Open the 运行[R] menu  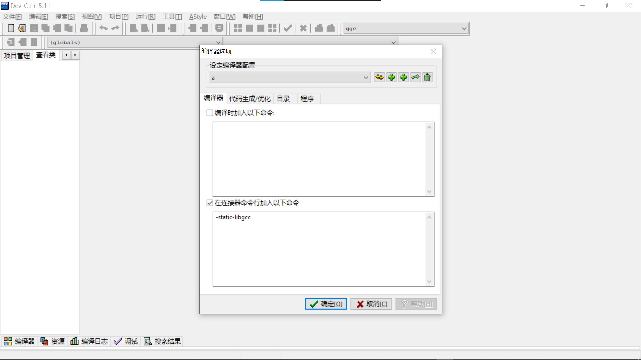click(146, 17)
